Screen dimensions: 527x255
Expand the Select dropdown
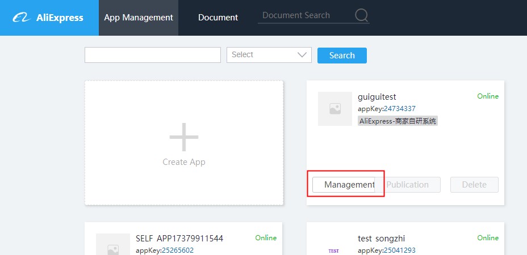[269, 55]
